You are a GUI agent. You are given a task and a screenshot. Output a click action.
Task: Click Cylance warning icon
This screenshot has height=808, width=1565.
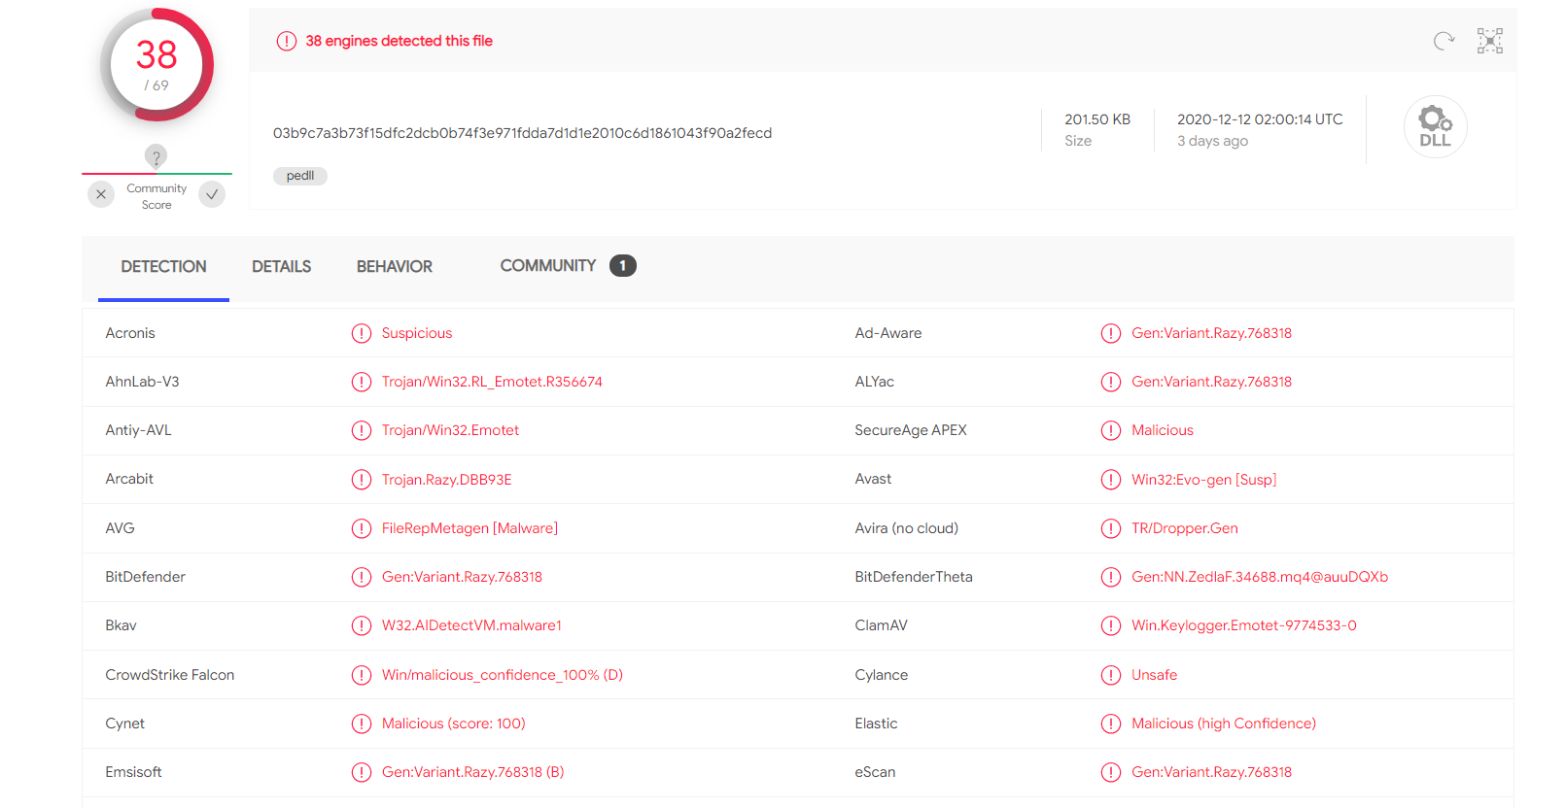click(1111, 675)
